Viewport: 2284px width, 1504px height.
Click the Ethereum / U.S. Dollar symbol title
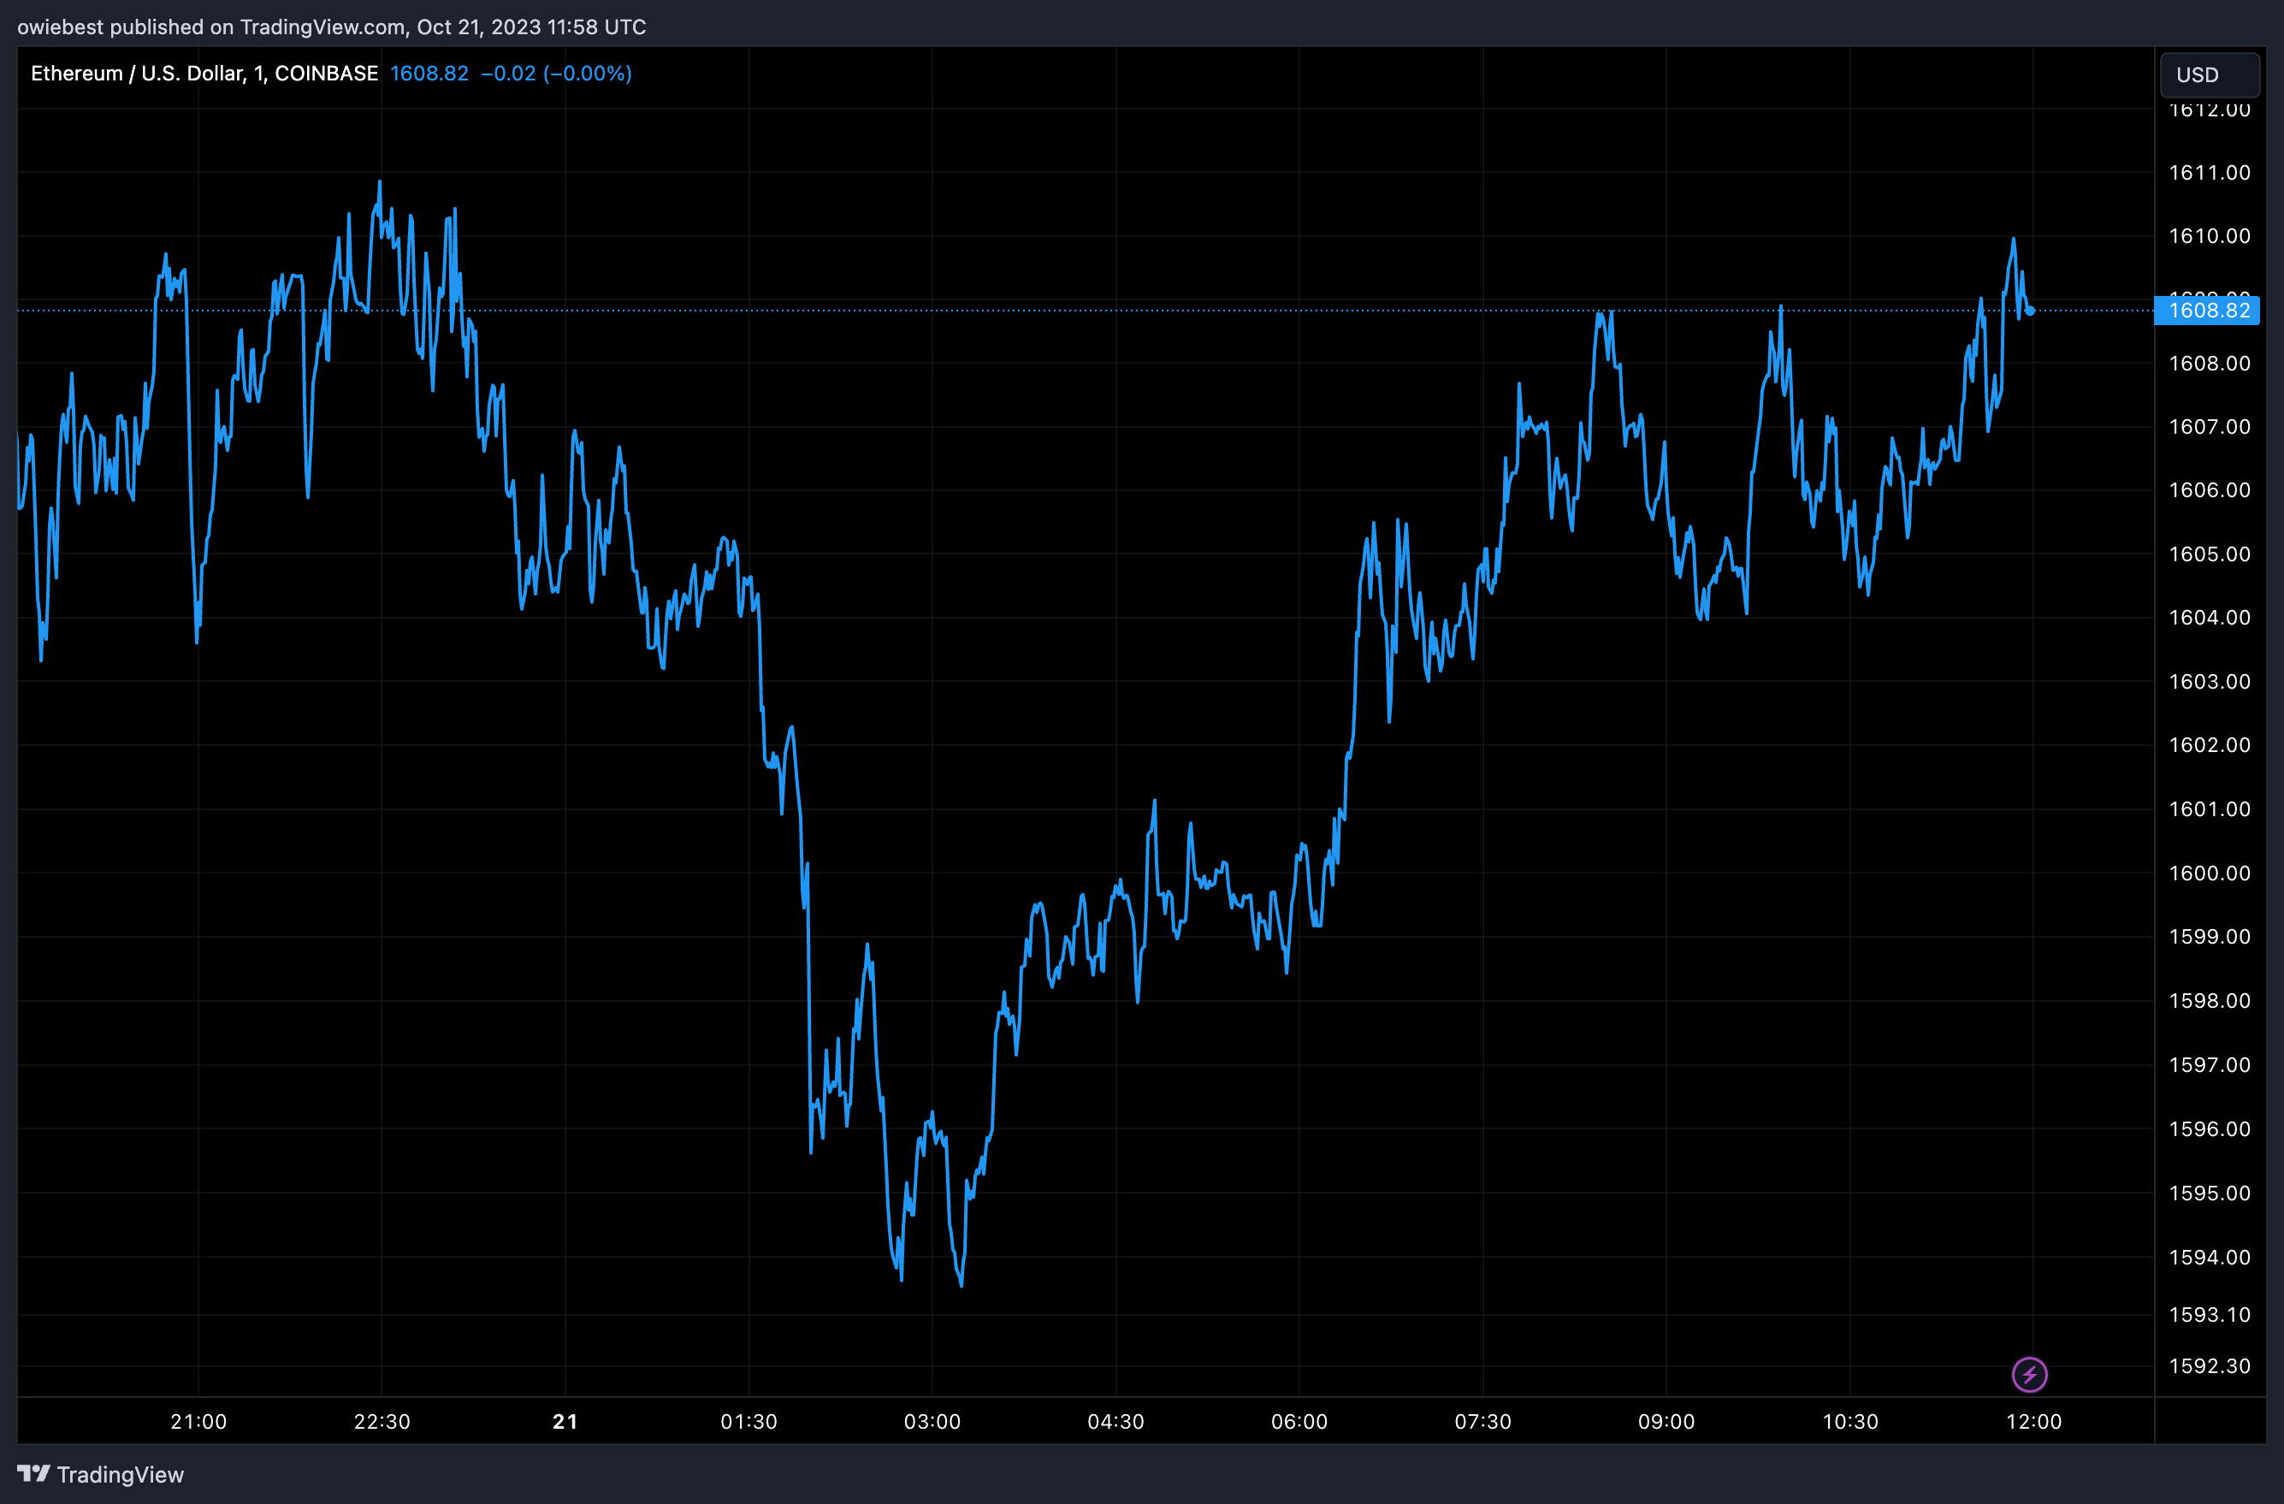point(204,74)
